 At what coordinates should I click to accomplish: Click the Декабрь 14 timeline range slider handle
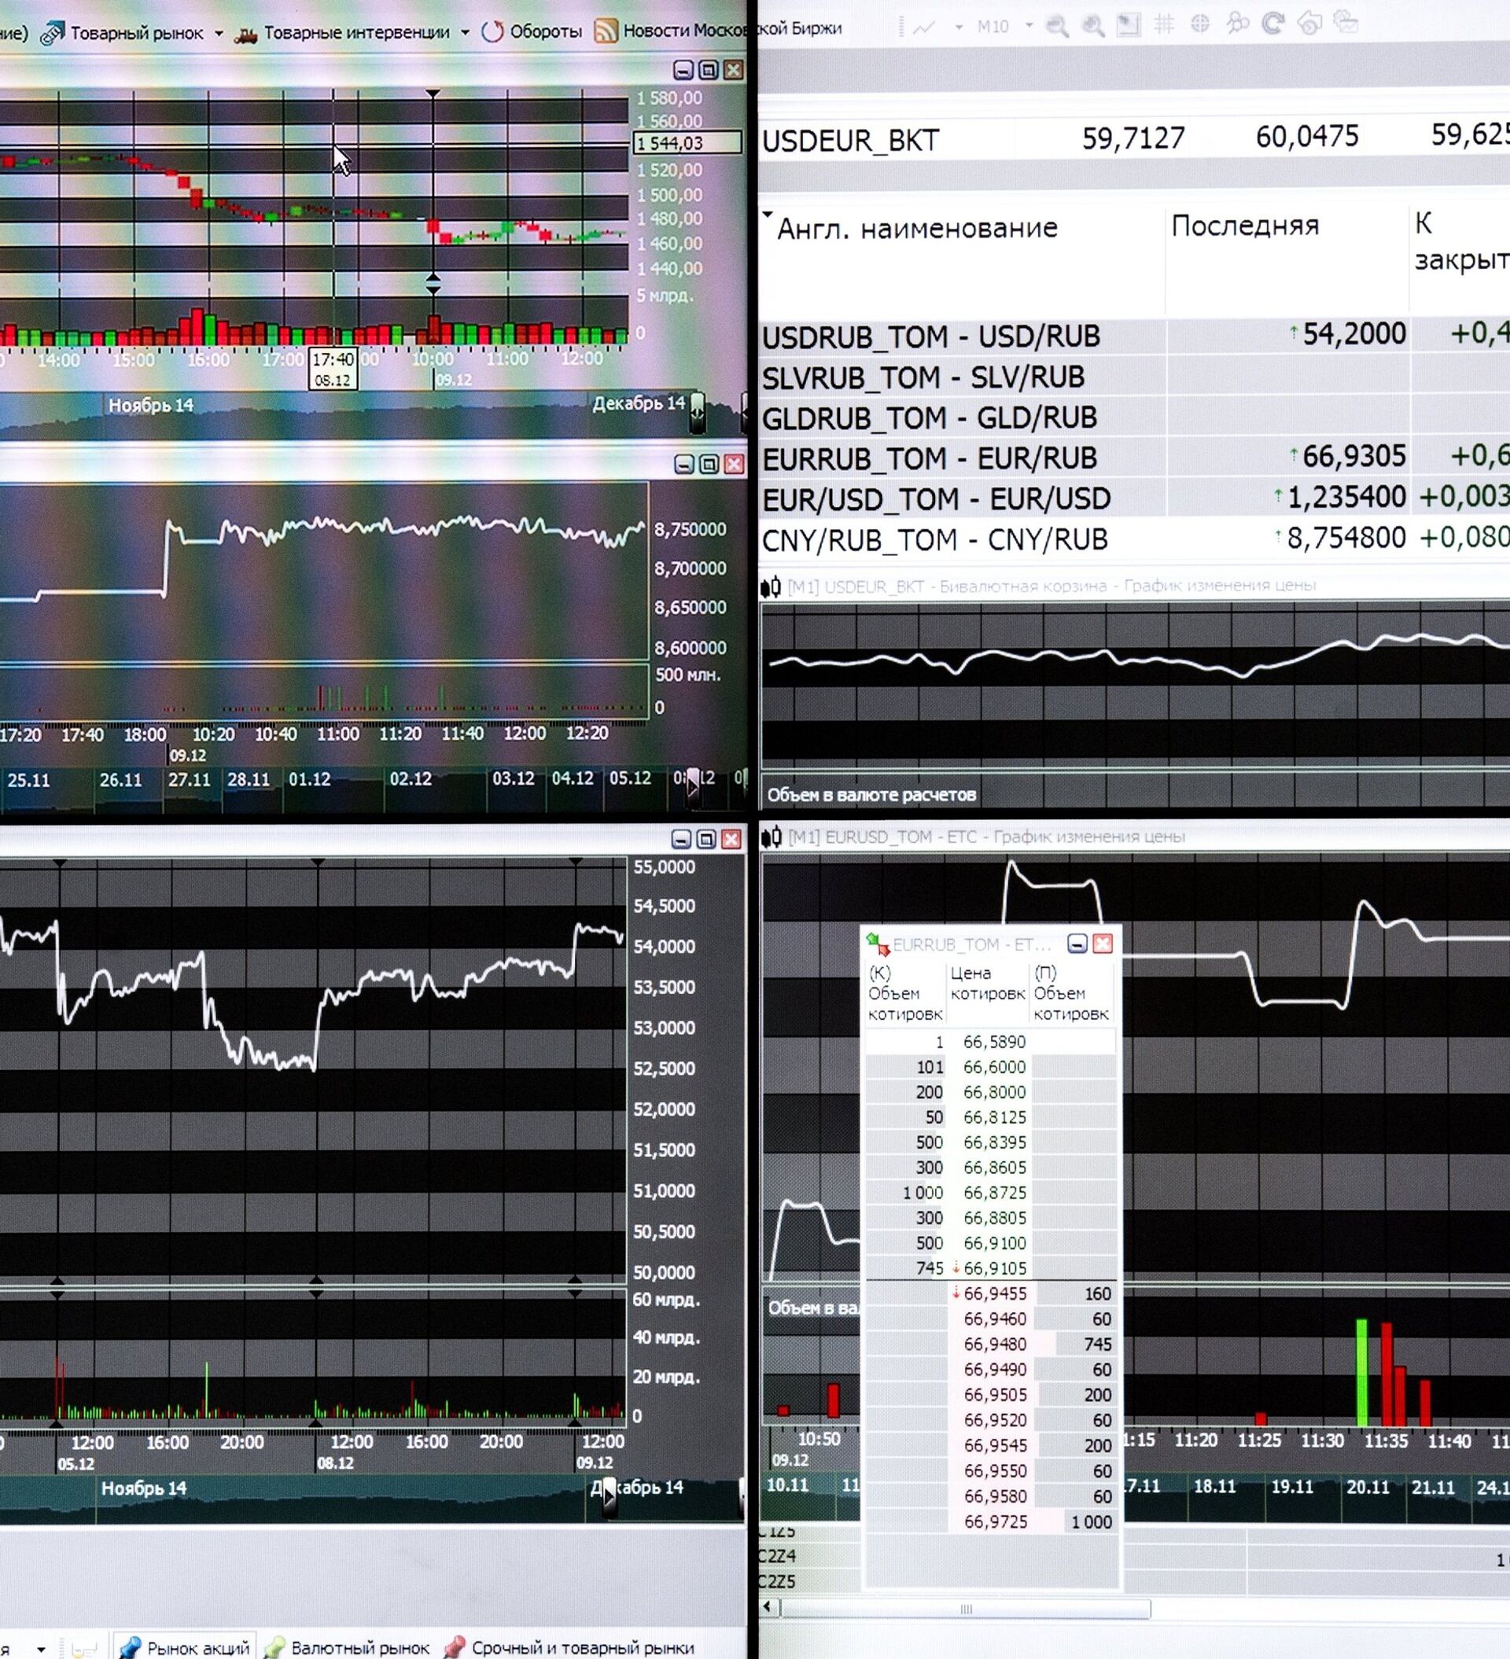coord(698,411)
